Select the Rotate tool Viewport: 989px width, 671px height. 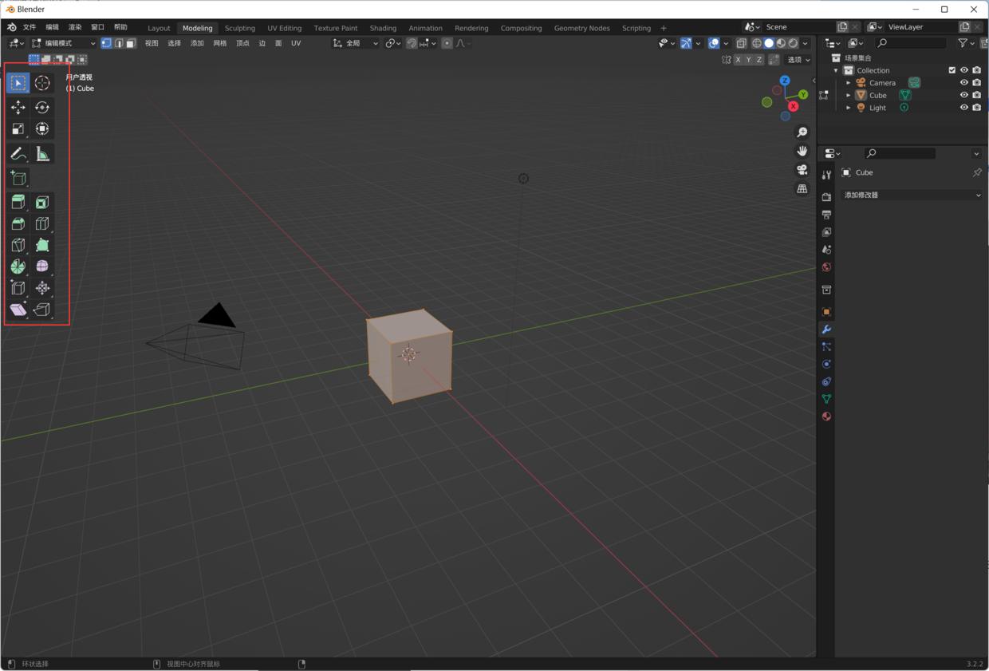(41, 106)
